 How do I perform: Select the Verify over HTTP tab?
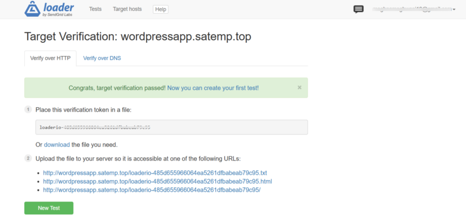[x=50, y=58]
